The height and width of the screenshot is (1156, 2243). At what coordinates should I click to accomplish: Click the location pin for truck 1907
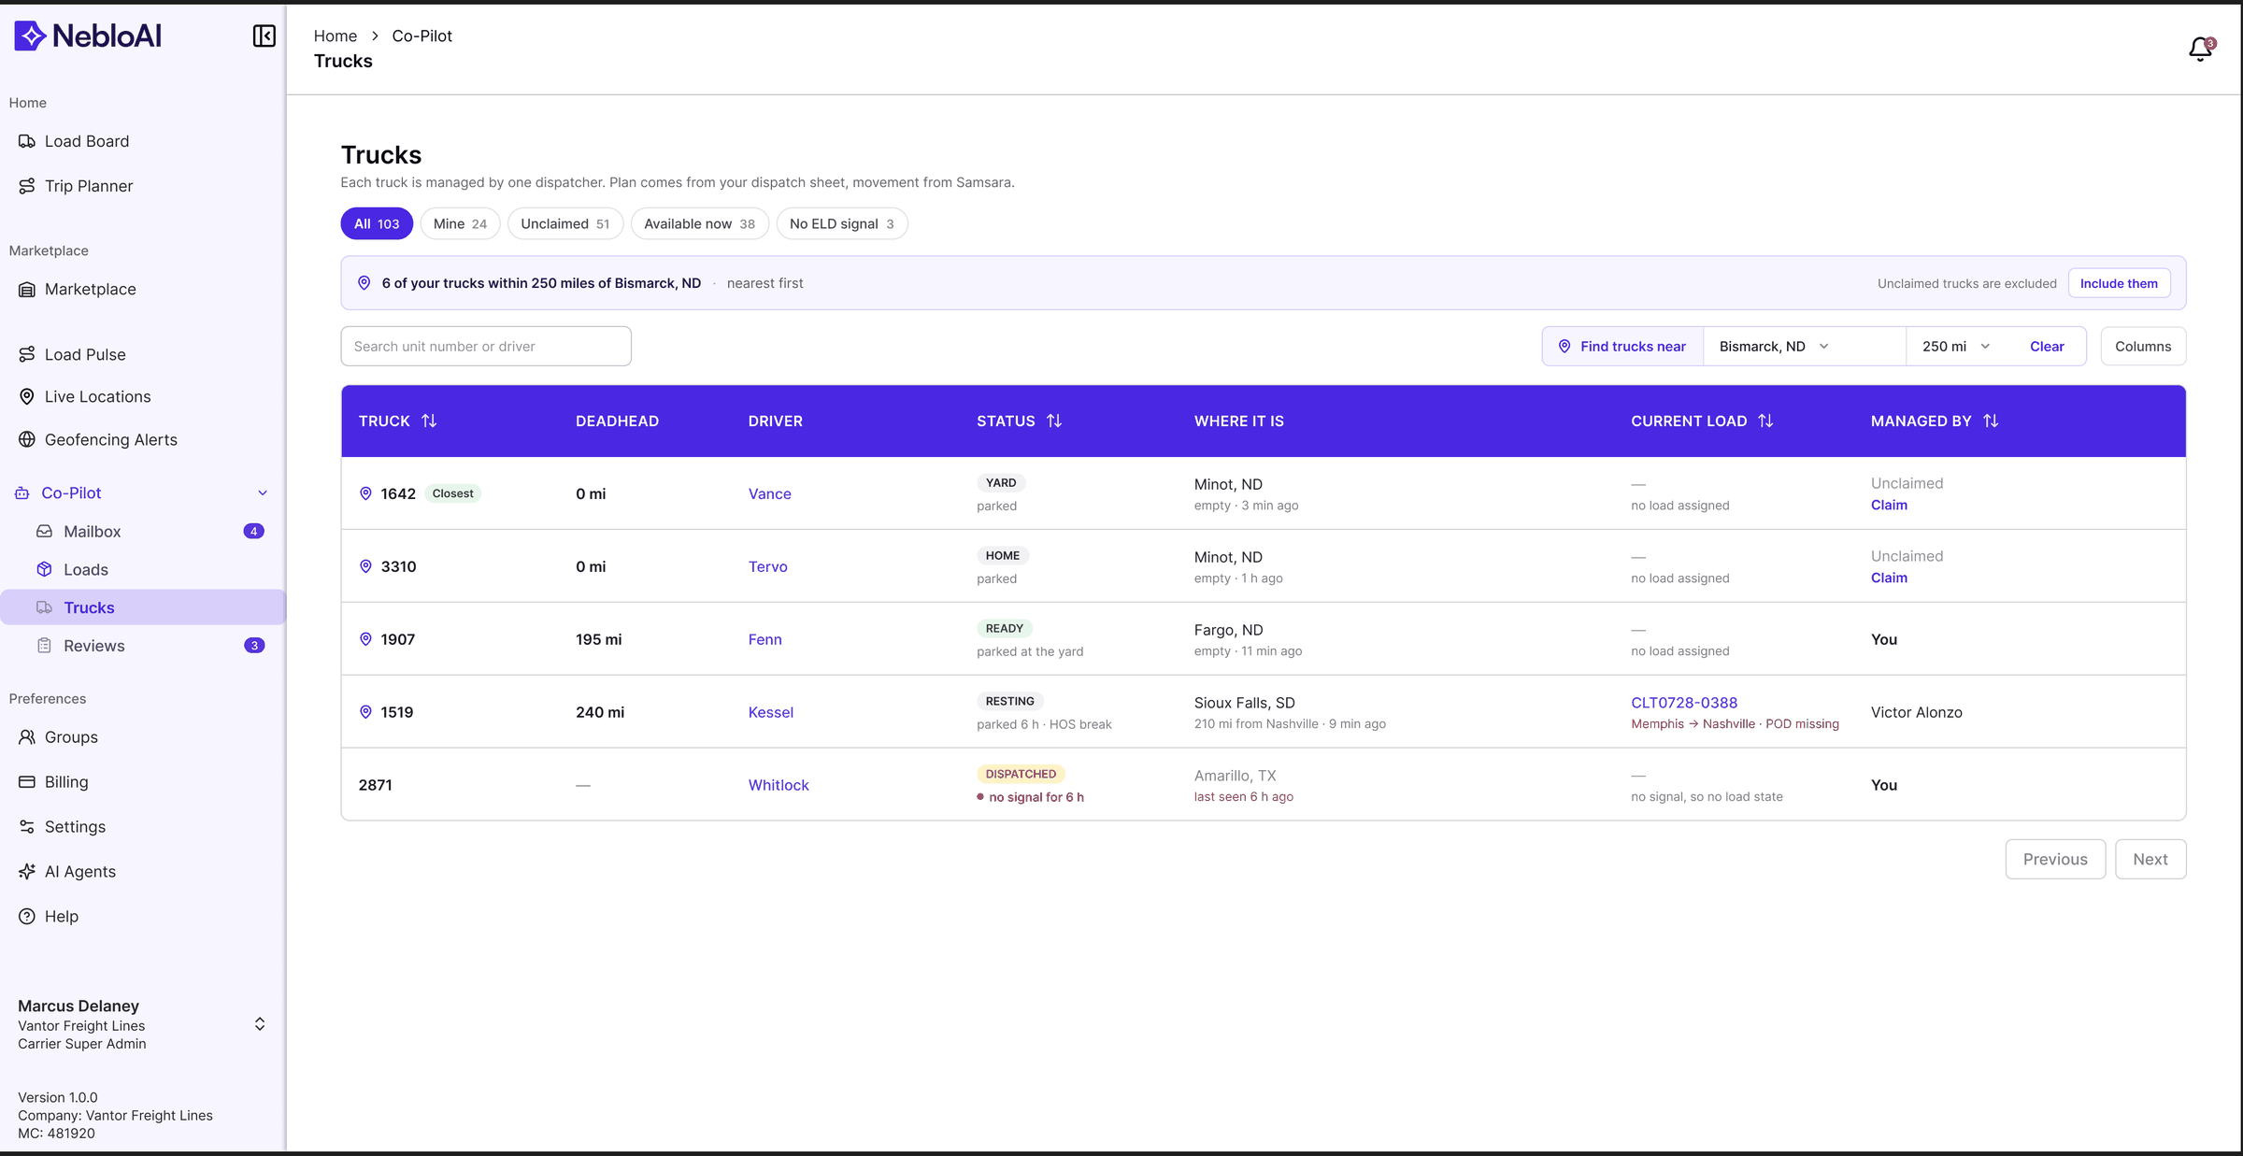pos(365,639)
